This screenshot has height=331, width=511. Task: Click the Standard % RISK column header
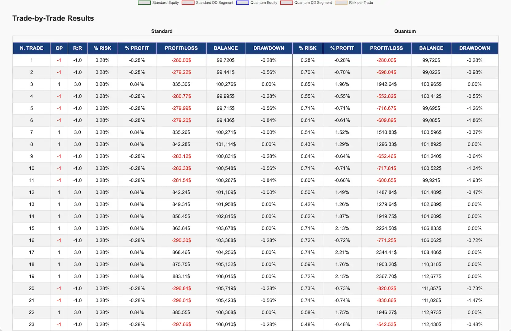(x=102, y=48)
